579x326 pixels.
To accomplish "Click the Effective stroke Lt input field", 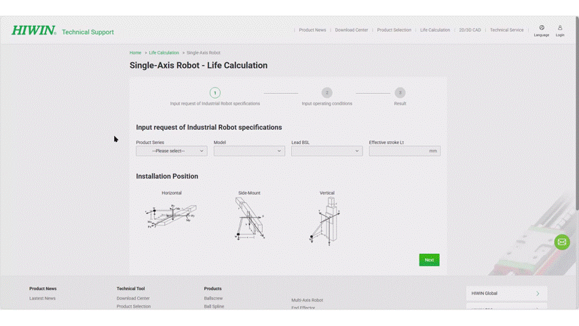I will coord(400,151).
